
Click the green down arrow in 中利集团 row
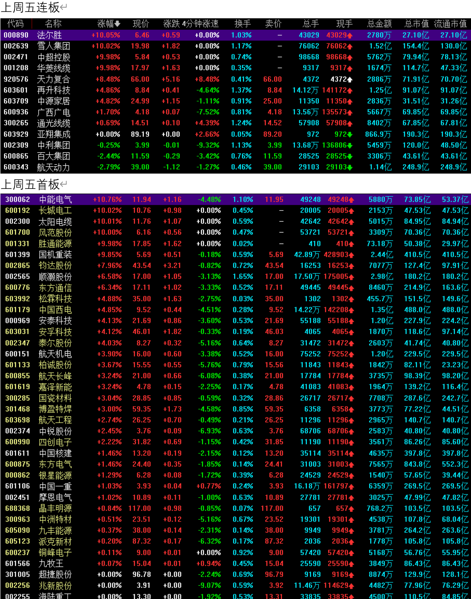pos(350,145)
